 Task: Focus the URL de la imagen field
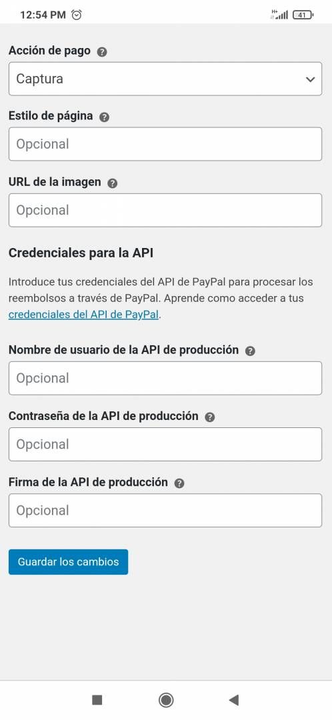[x=165, y=210]
